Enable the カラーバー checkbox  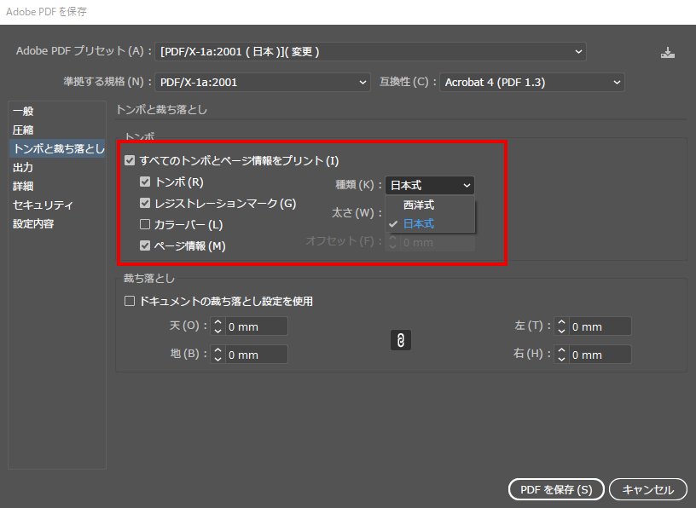coord(143,224)
